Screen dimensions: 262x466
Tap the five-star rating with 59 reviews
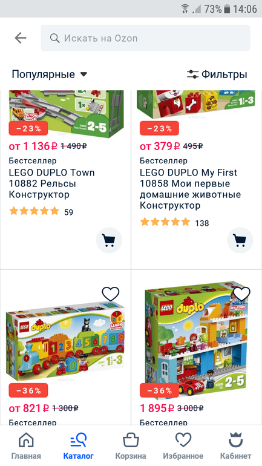(x=41, y=212)
